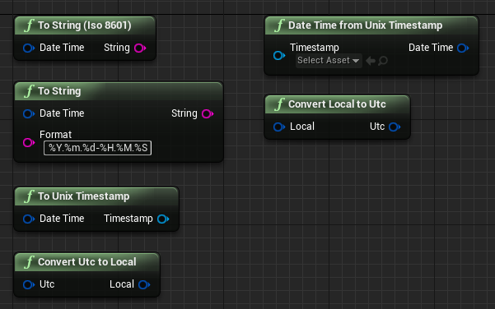495x309 pixels.
Task: Click the Timestamp output pin on To Unix Timestamp
Action: [163, 219]
